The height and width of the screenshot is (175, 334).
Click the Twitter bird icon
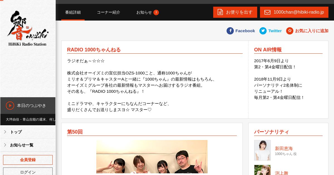pos(263,31)
